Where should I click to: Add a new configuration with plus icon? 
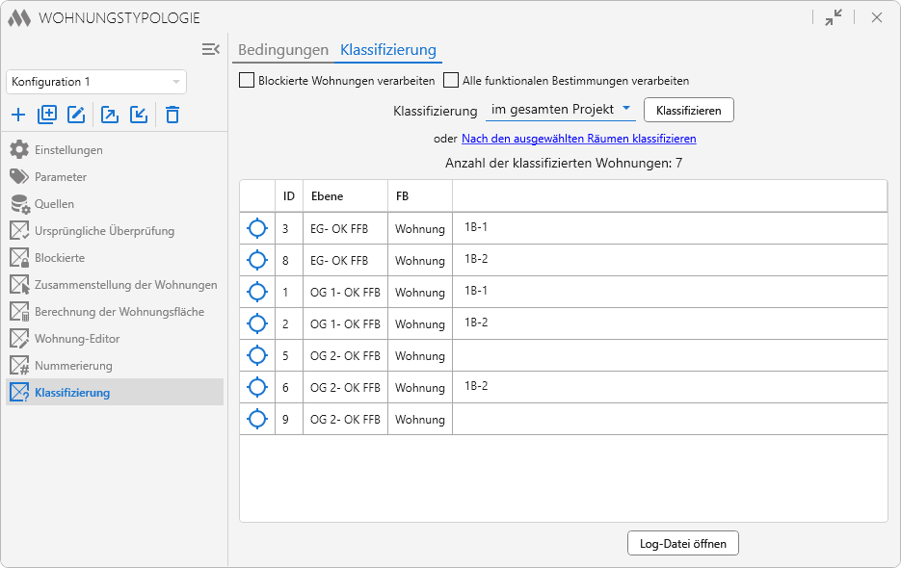click(18, 115)
